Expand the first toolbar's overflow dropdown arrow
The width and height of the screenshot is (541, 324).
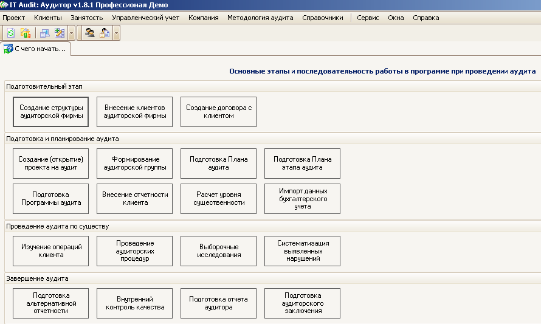(71, 33)
